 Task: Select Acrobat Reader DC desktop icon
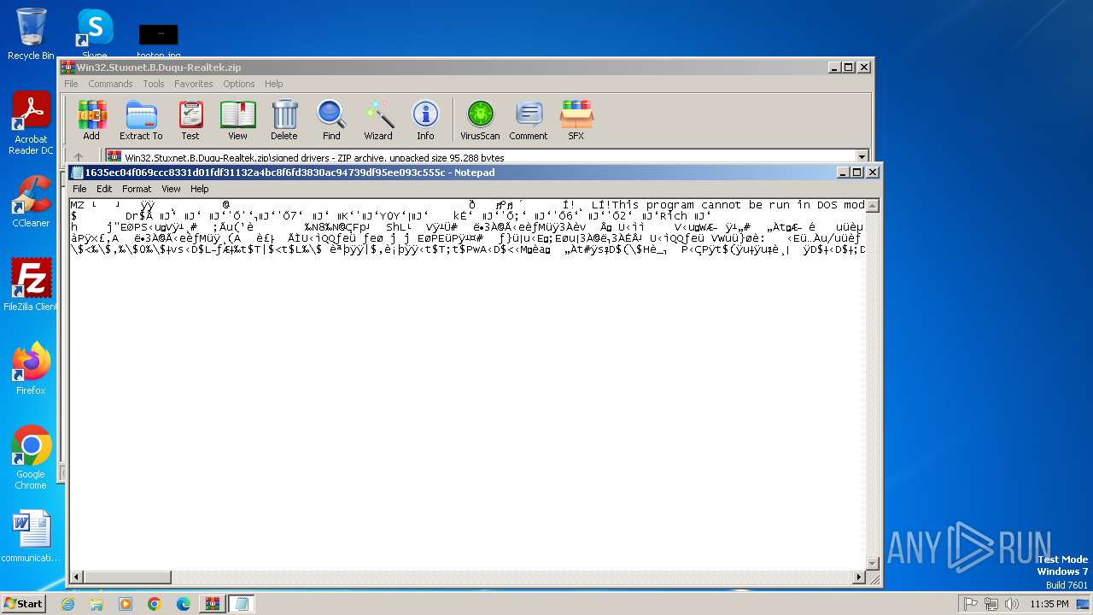tap(31, 123)
